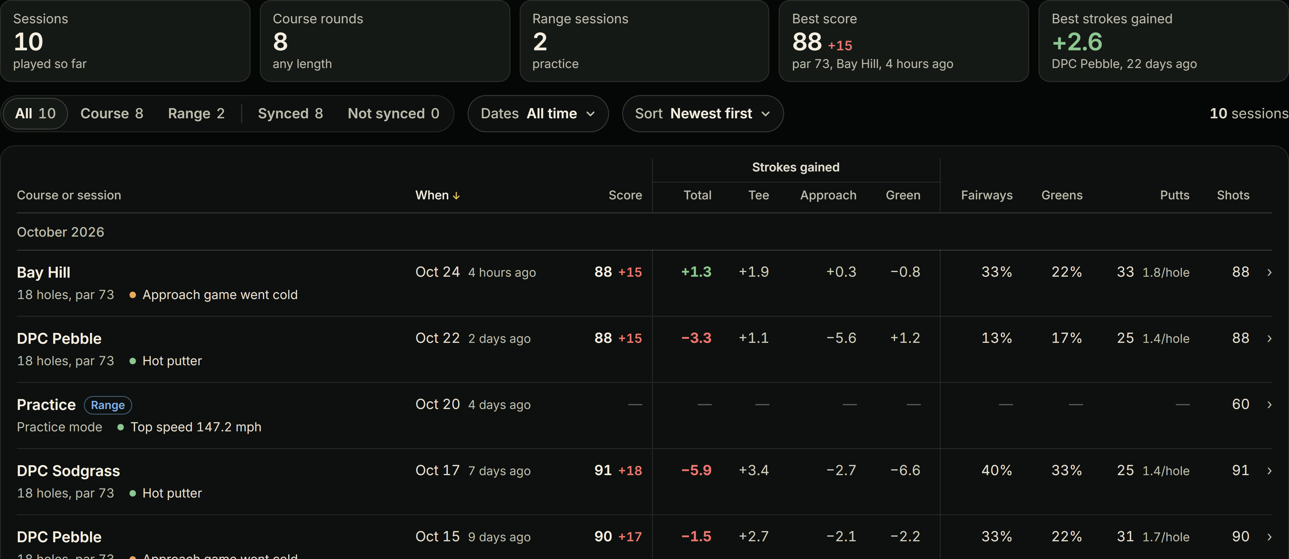Show Synced 8 sessions
Viewport: 1289px width, 559px height.
click(x=290, y=114)
